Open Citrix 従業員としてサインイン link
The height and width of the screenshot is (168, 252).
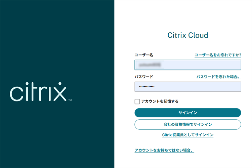click(187, 135)
